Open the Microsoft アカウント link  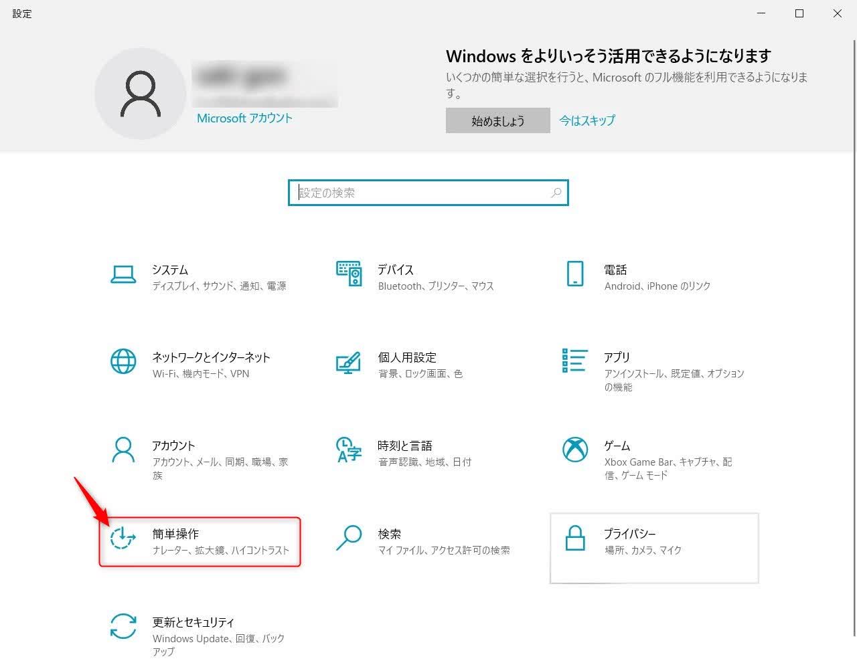(244, 118)
